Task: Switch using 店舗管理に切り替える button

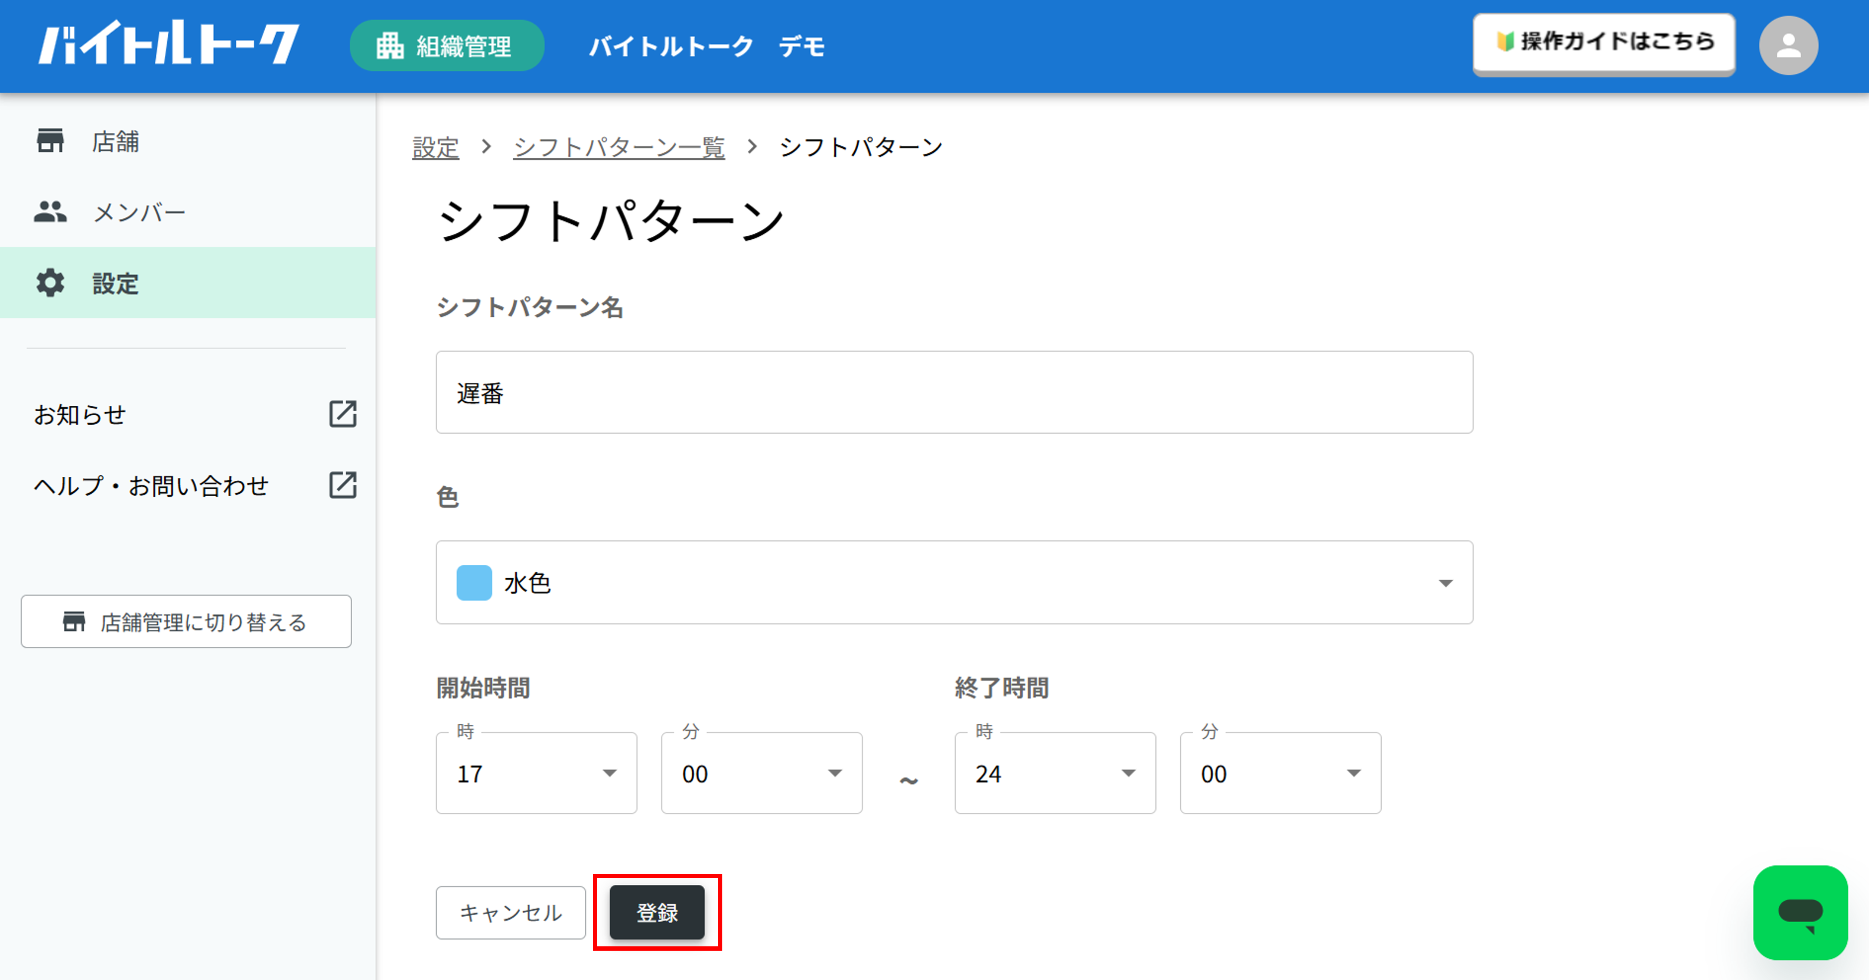Action: point(186,622)
